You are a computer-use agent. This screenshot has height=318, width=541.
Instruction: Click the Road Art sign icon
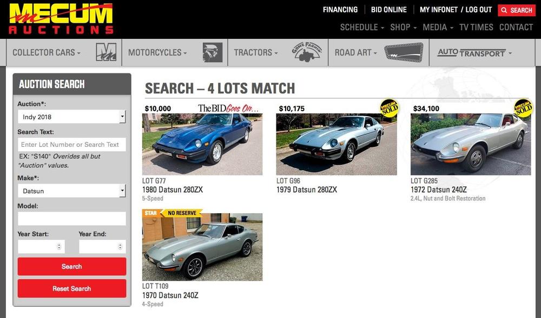pos(404,52)
